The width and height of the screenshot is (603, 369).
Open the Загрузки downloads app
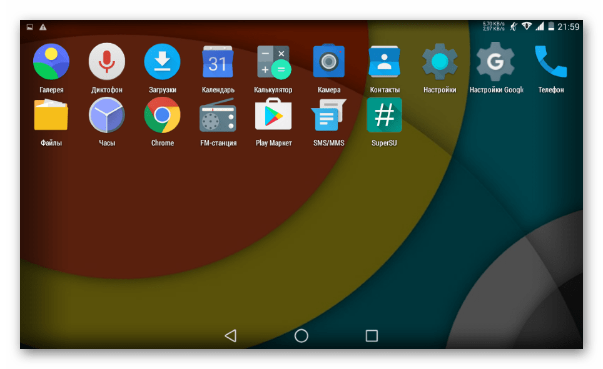pyautogui.click(x=162, y=62)
